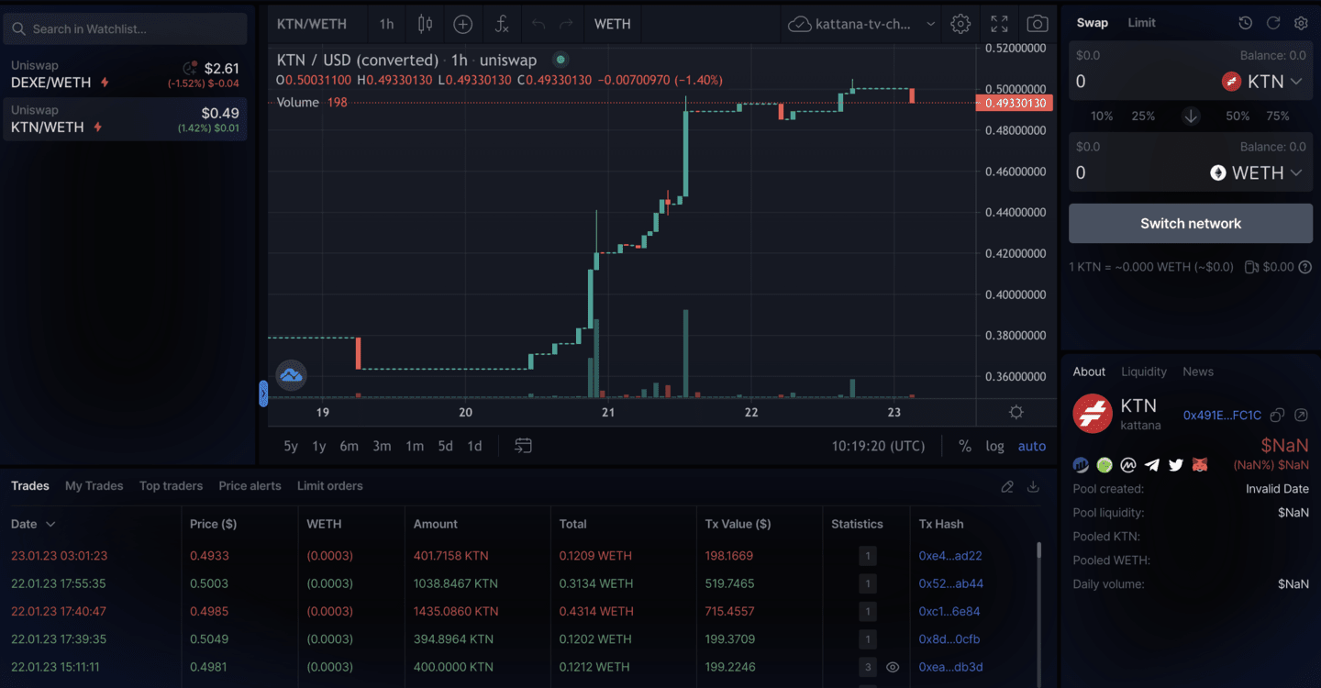Click the Search in Watchlist field
Viewport: 1321px width, 688px height.
coord(125,29)
